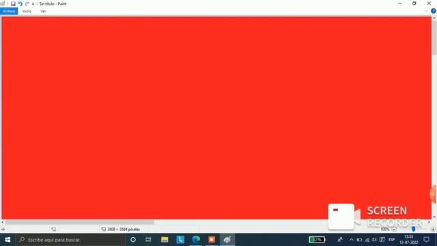Show hidden system tray icons chevron

coord(352,240)
